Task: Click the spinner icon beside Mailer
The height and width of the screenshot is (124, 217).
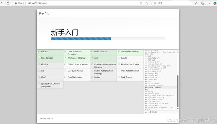Action: (92, 77)
